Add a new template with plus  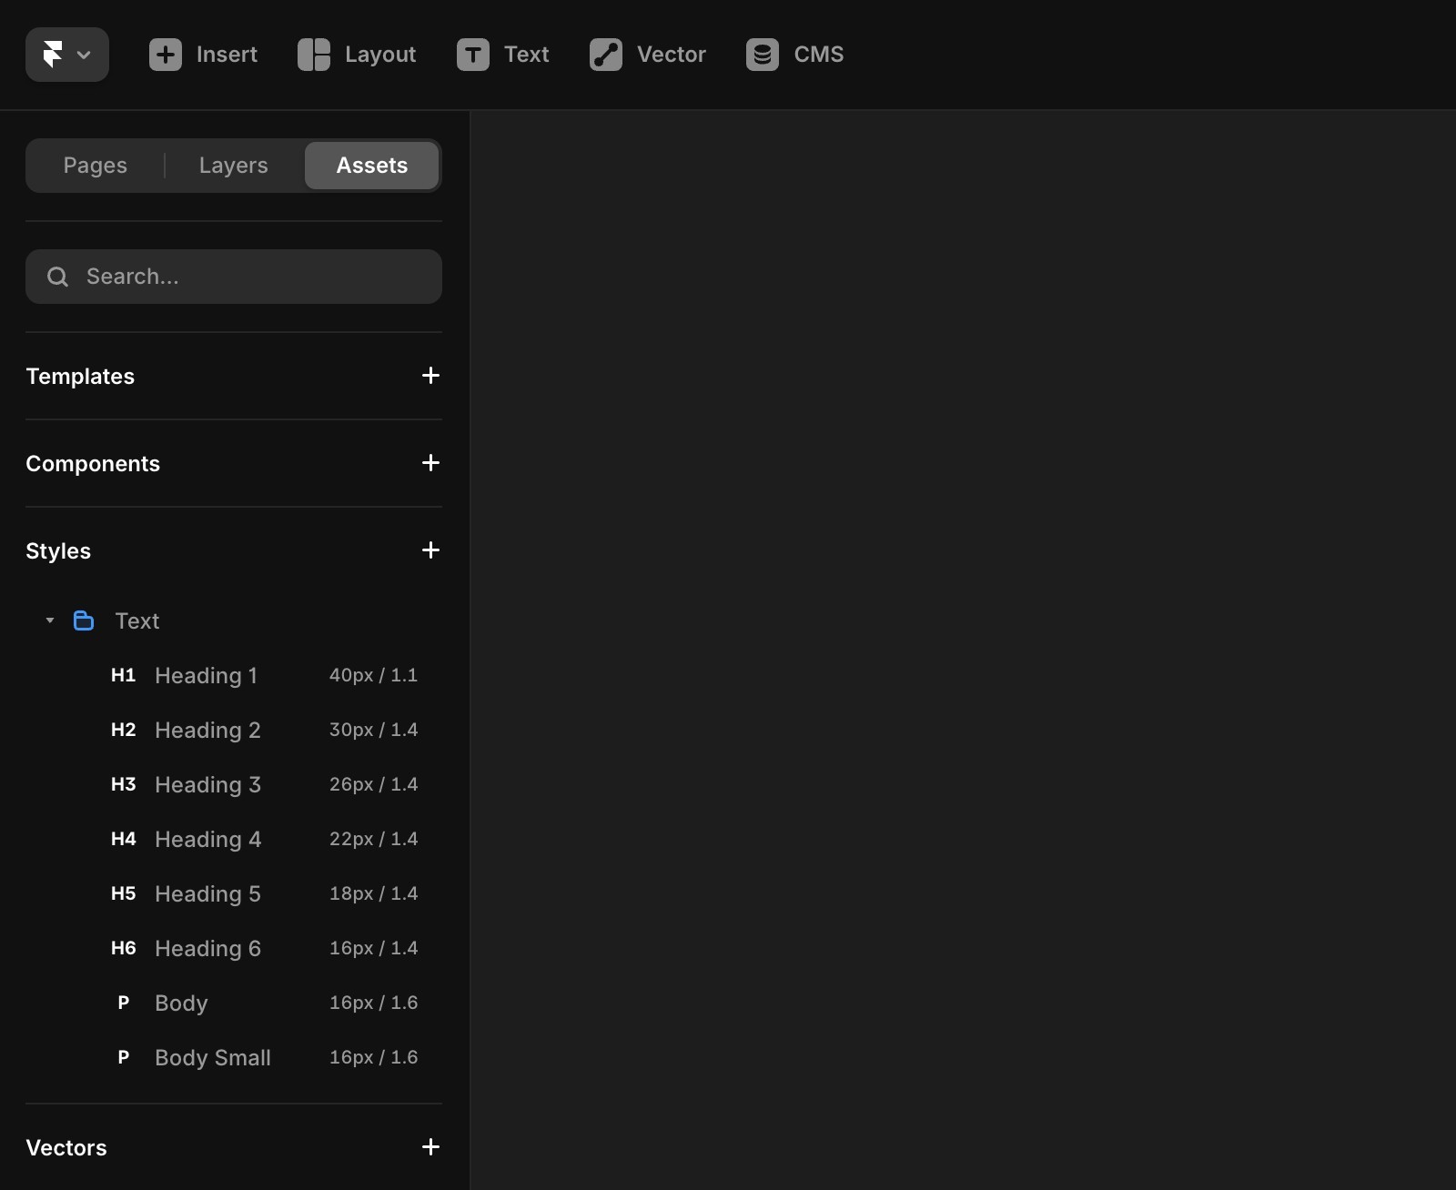(431, 376)
